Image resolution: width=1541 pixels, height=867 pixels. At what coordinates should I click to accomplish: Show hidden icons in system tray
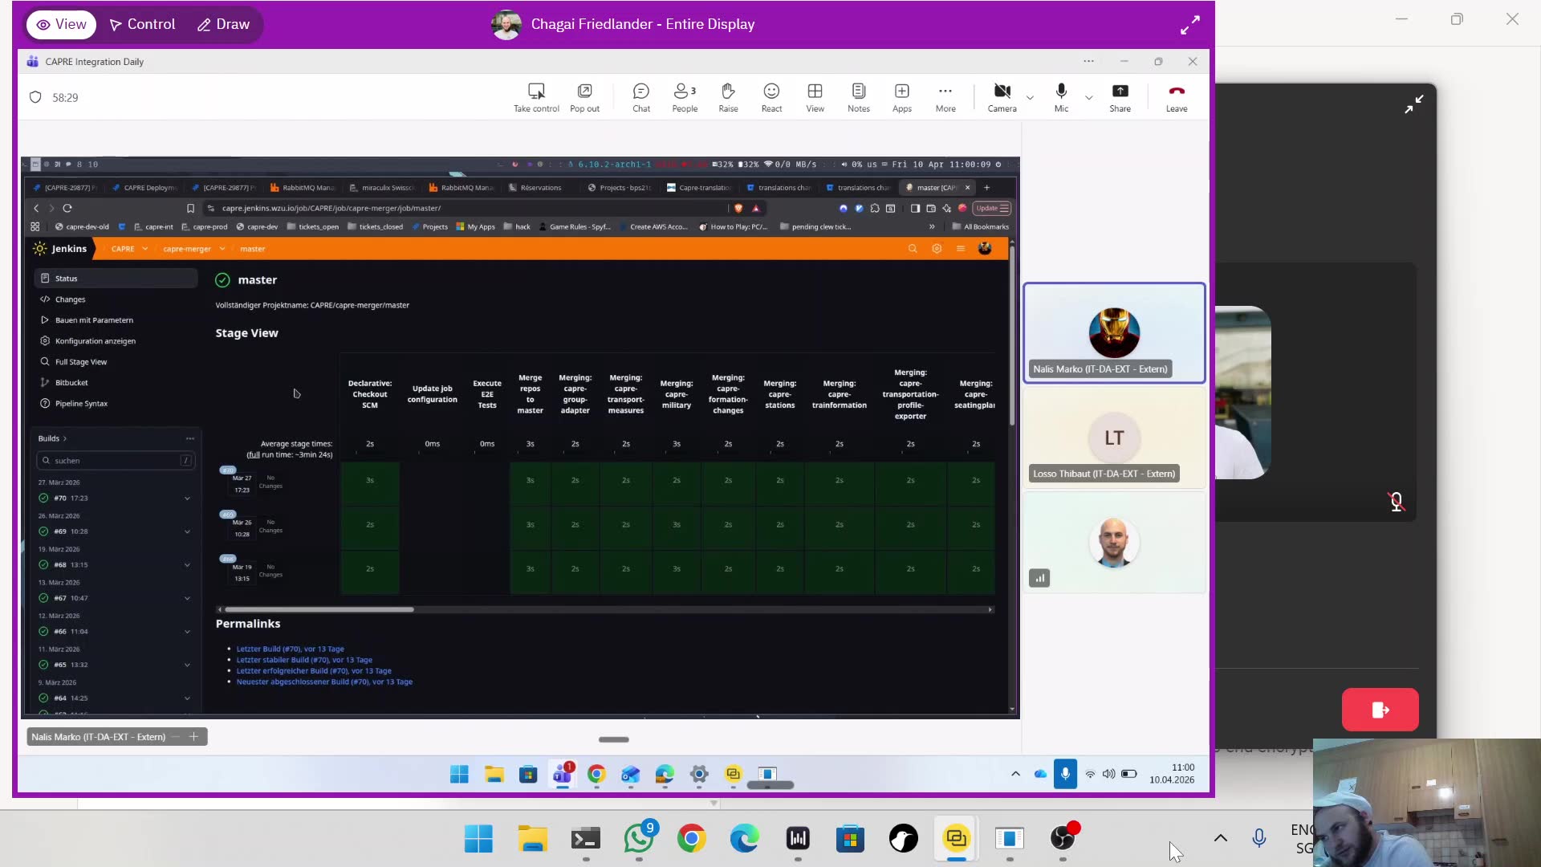[1221, 838]
